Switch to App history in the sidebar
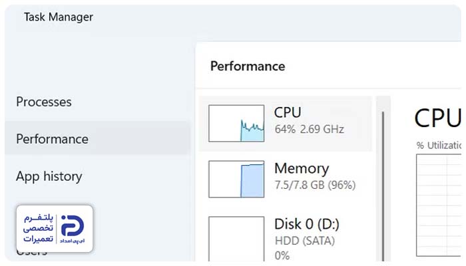Screen dimensions: 466x266 49,176
